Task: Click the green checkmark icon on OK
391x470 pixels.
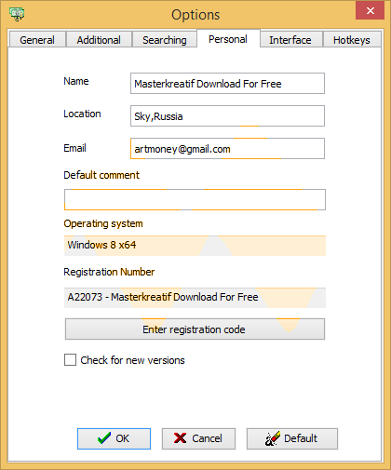Action: click(104, 438)
